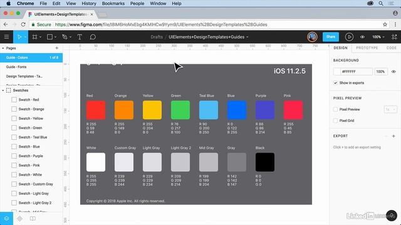Image resolution: width=401 pixels, height=225 pixels.
Task: Open the Apple menu
Action: [x=8, y=4]
